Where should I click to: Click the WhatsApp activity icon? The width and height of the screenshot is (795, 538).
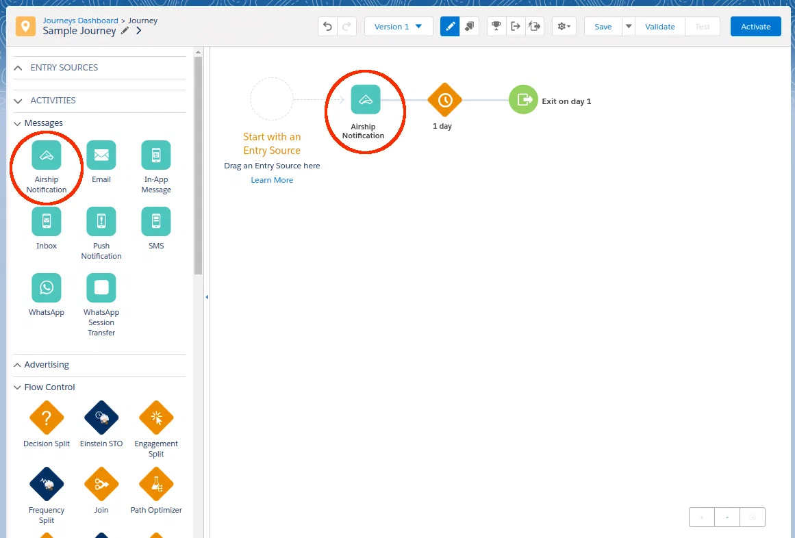coord(47,288)
